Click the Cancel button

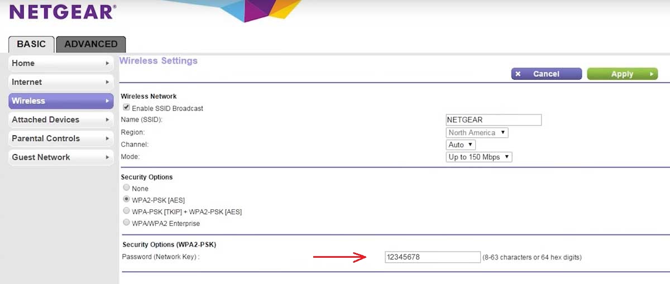[547, 74]
